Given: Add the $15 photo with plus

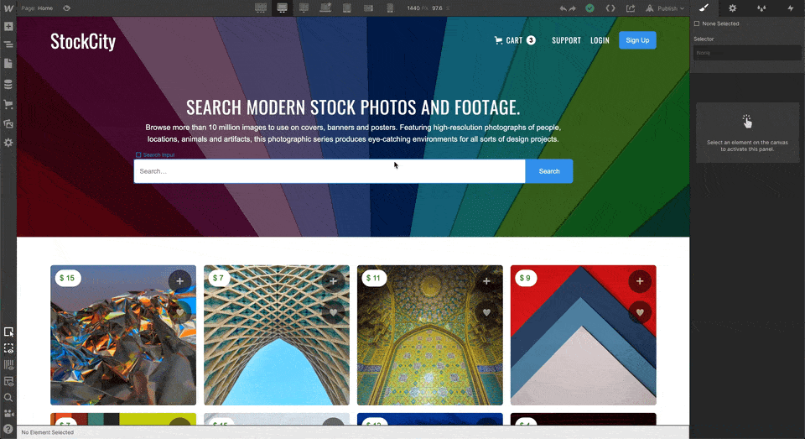Looking at the screenshot, I should point(179,281).
